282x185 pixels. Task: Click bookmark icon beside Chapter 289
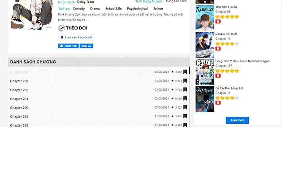[185, 116]
